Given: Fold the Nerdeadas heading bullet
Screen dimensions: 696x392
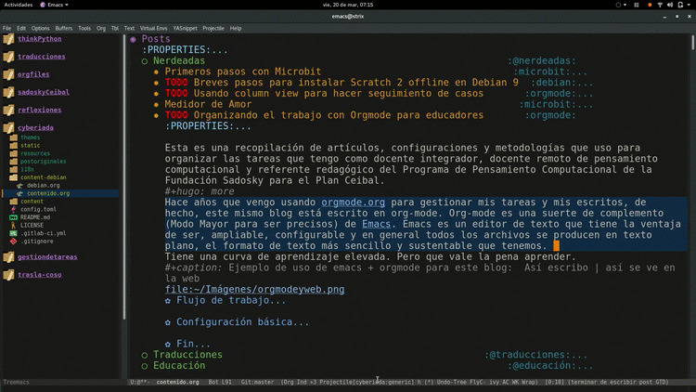Looking at the screenshot, I should click(145, 61).
